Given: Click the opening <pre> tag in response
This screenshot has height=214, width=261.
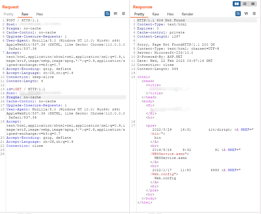Looking at the screenshot, I should click(x=151, y=125).
